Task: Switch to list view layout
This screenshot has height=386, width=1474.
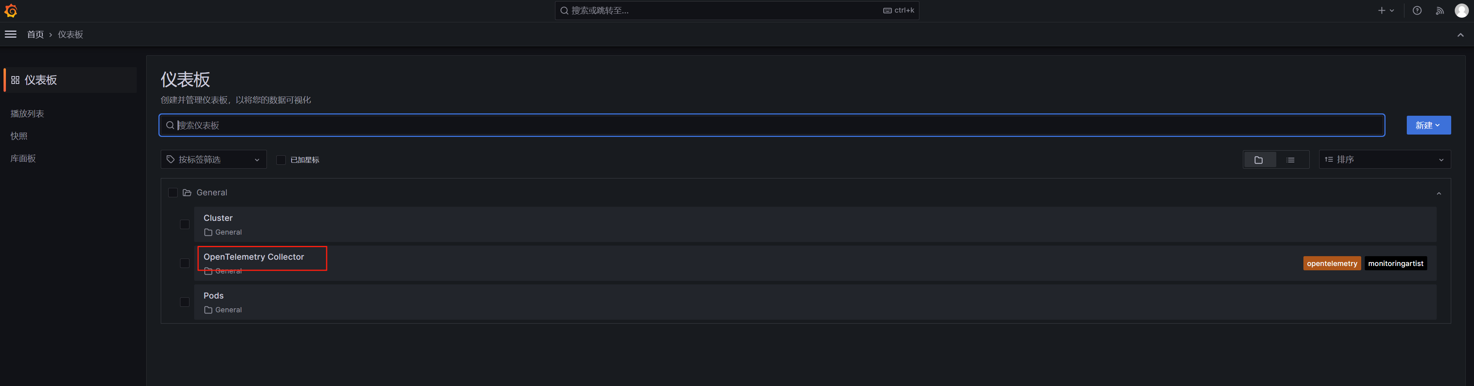Action: click(1290, 160)
